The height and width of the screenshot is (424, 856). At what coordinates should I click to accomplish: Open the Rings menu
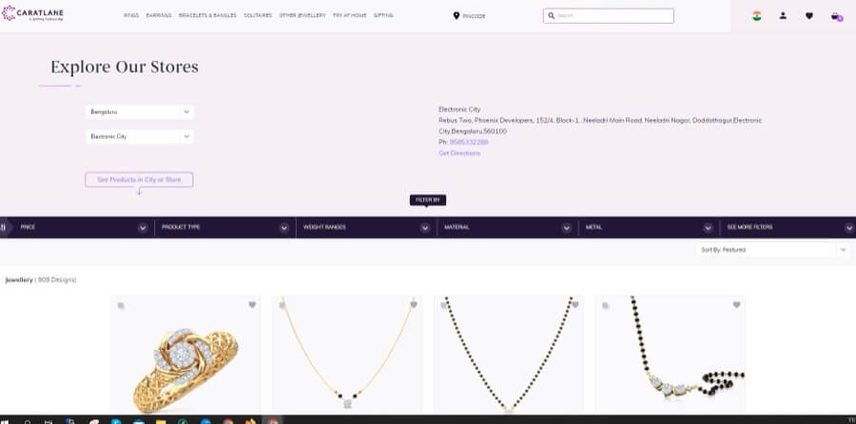click(x=131, y=15)
